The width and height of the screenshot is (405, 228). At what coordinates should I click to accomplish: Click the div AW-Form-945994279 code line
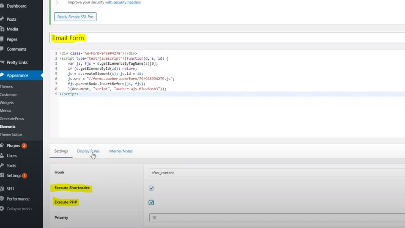[x=99, y=53]
